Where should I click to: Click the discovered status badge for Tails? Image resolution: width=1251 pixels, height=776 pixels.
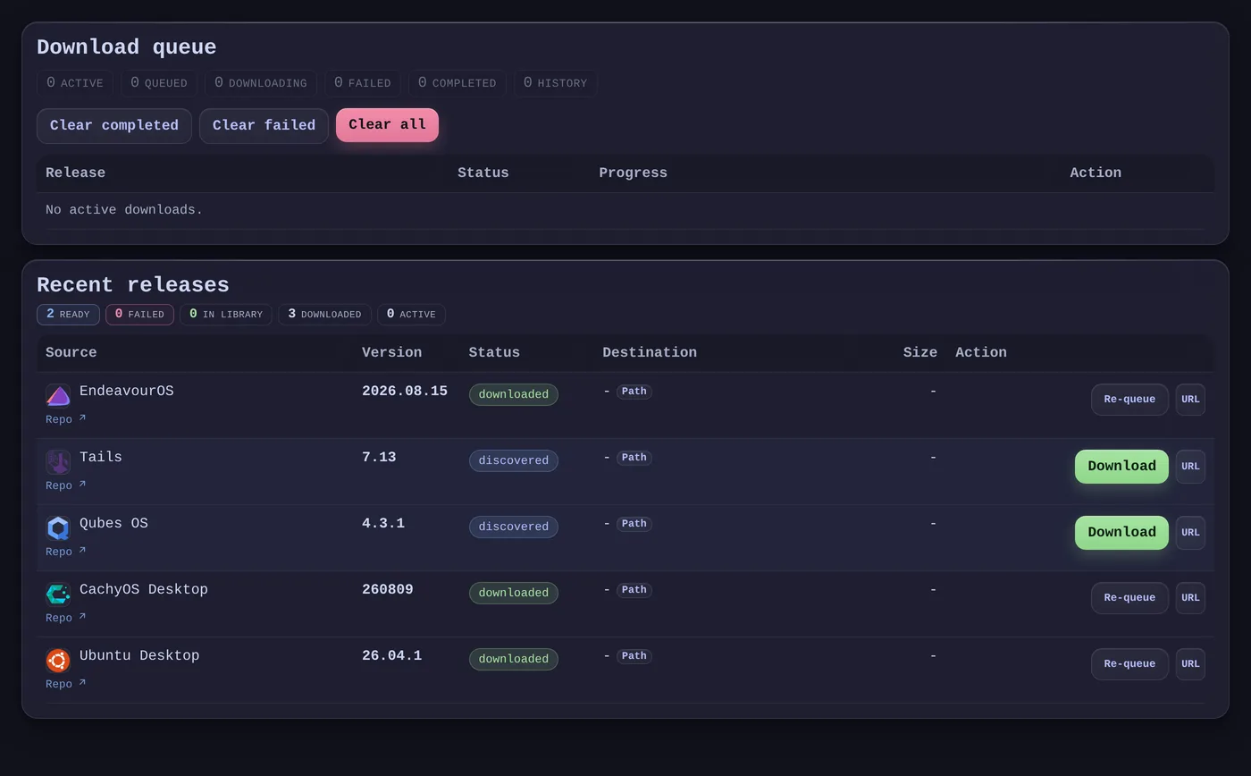click(514, 460)
